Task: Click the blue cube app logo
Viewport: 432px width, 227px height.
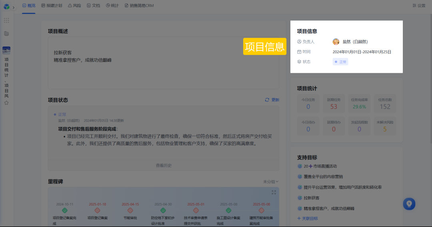Action: [6, 7]
